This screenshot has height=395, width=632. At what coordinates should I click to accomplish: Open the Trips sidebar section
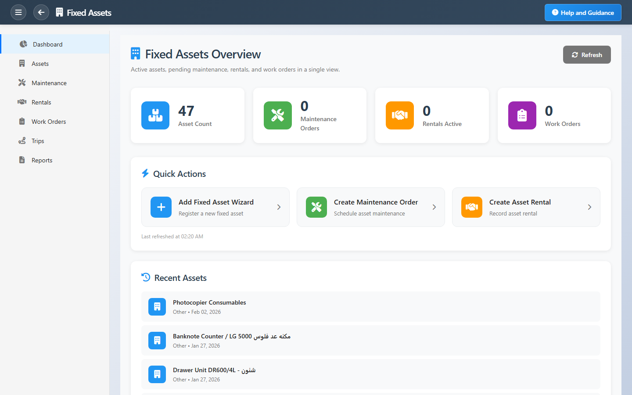click(38, 141)
